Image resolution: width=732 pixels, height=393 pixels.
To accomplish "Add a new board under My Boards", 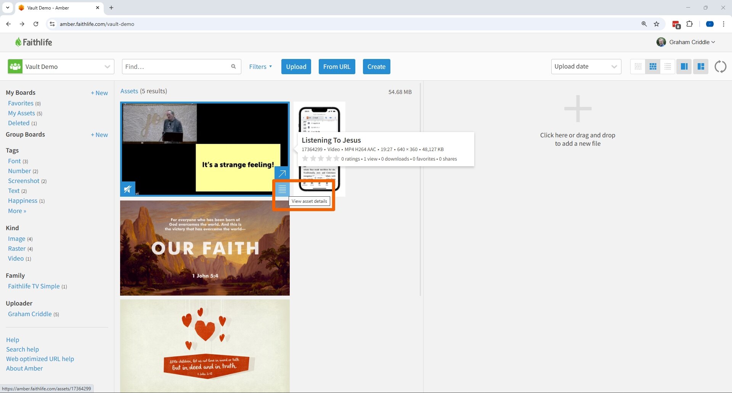I will [99, 93].
